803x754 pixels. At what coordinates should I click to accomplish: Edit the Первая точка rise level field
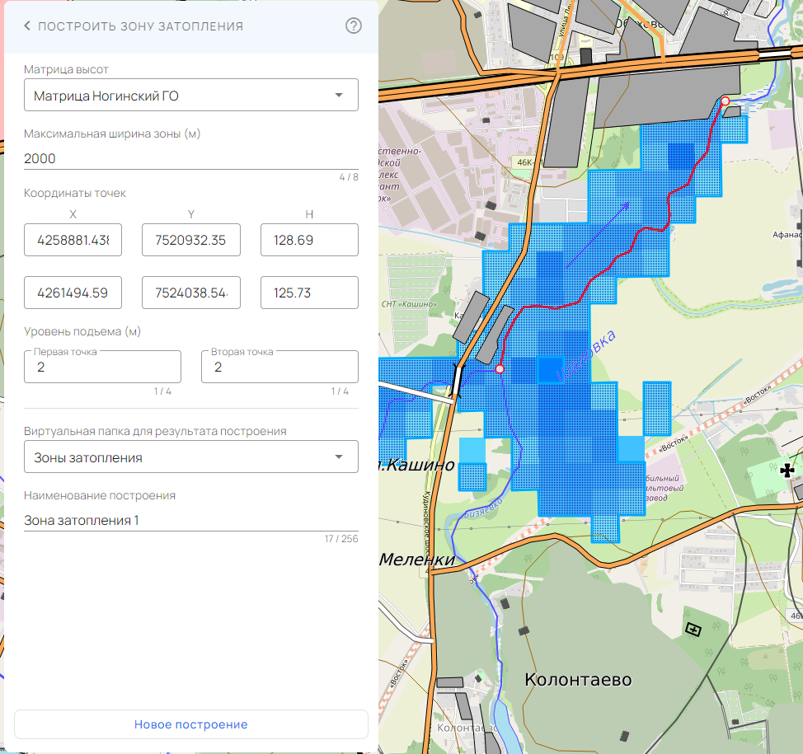101,367
